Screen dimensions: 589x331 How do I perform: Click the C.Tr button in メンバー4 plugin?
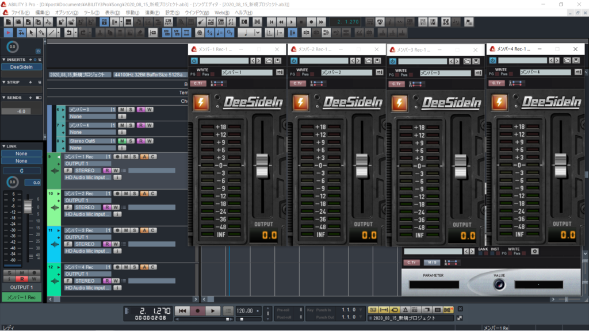496,83
